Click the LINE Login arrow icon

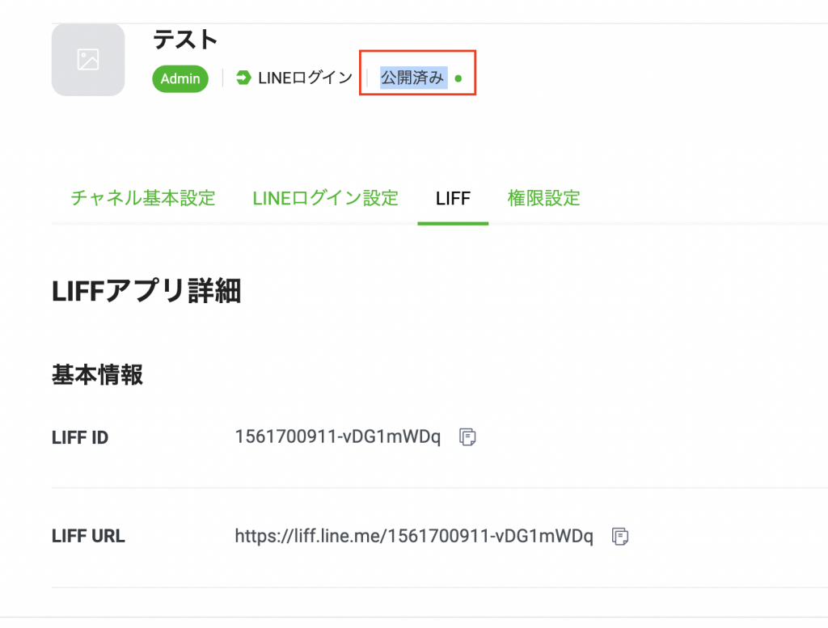[243, 78]
